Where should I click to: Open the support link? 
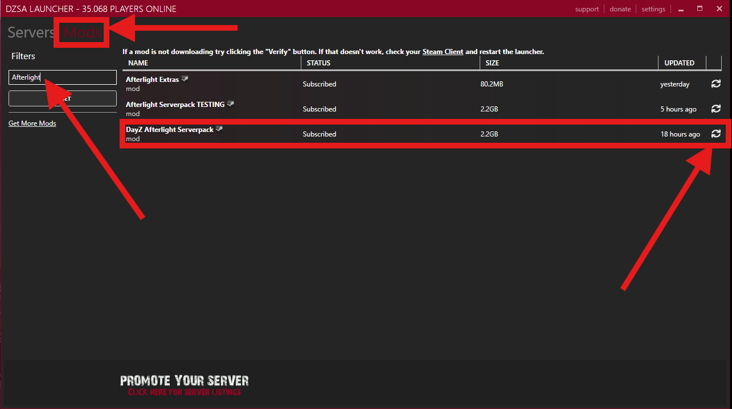[x=587, y=9]
